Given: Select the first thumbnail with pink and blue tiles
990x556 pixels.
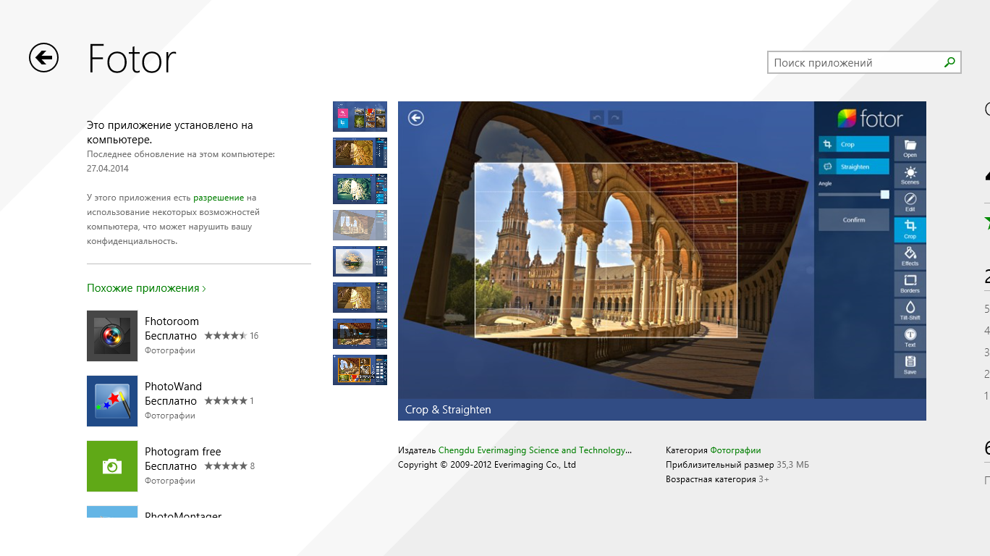Looking at the screenshot, I should (360, 117).
